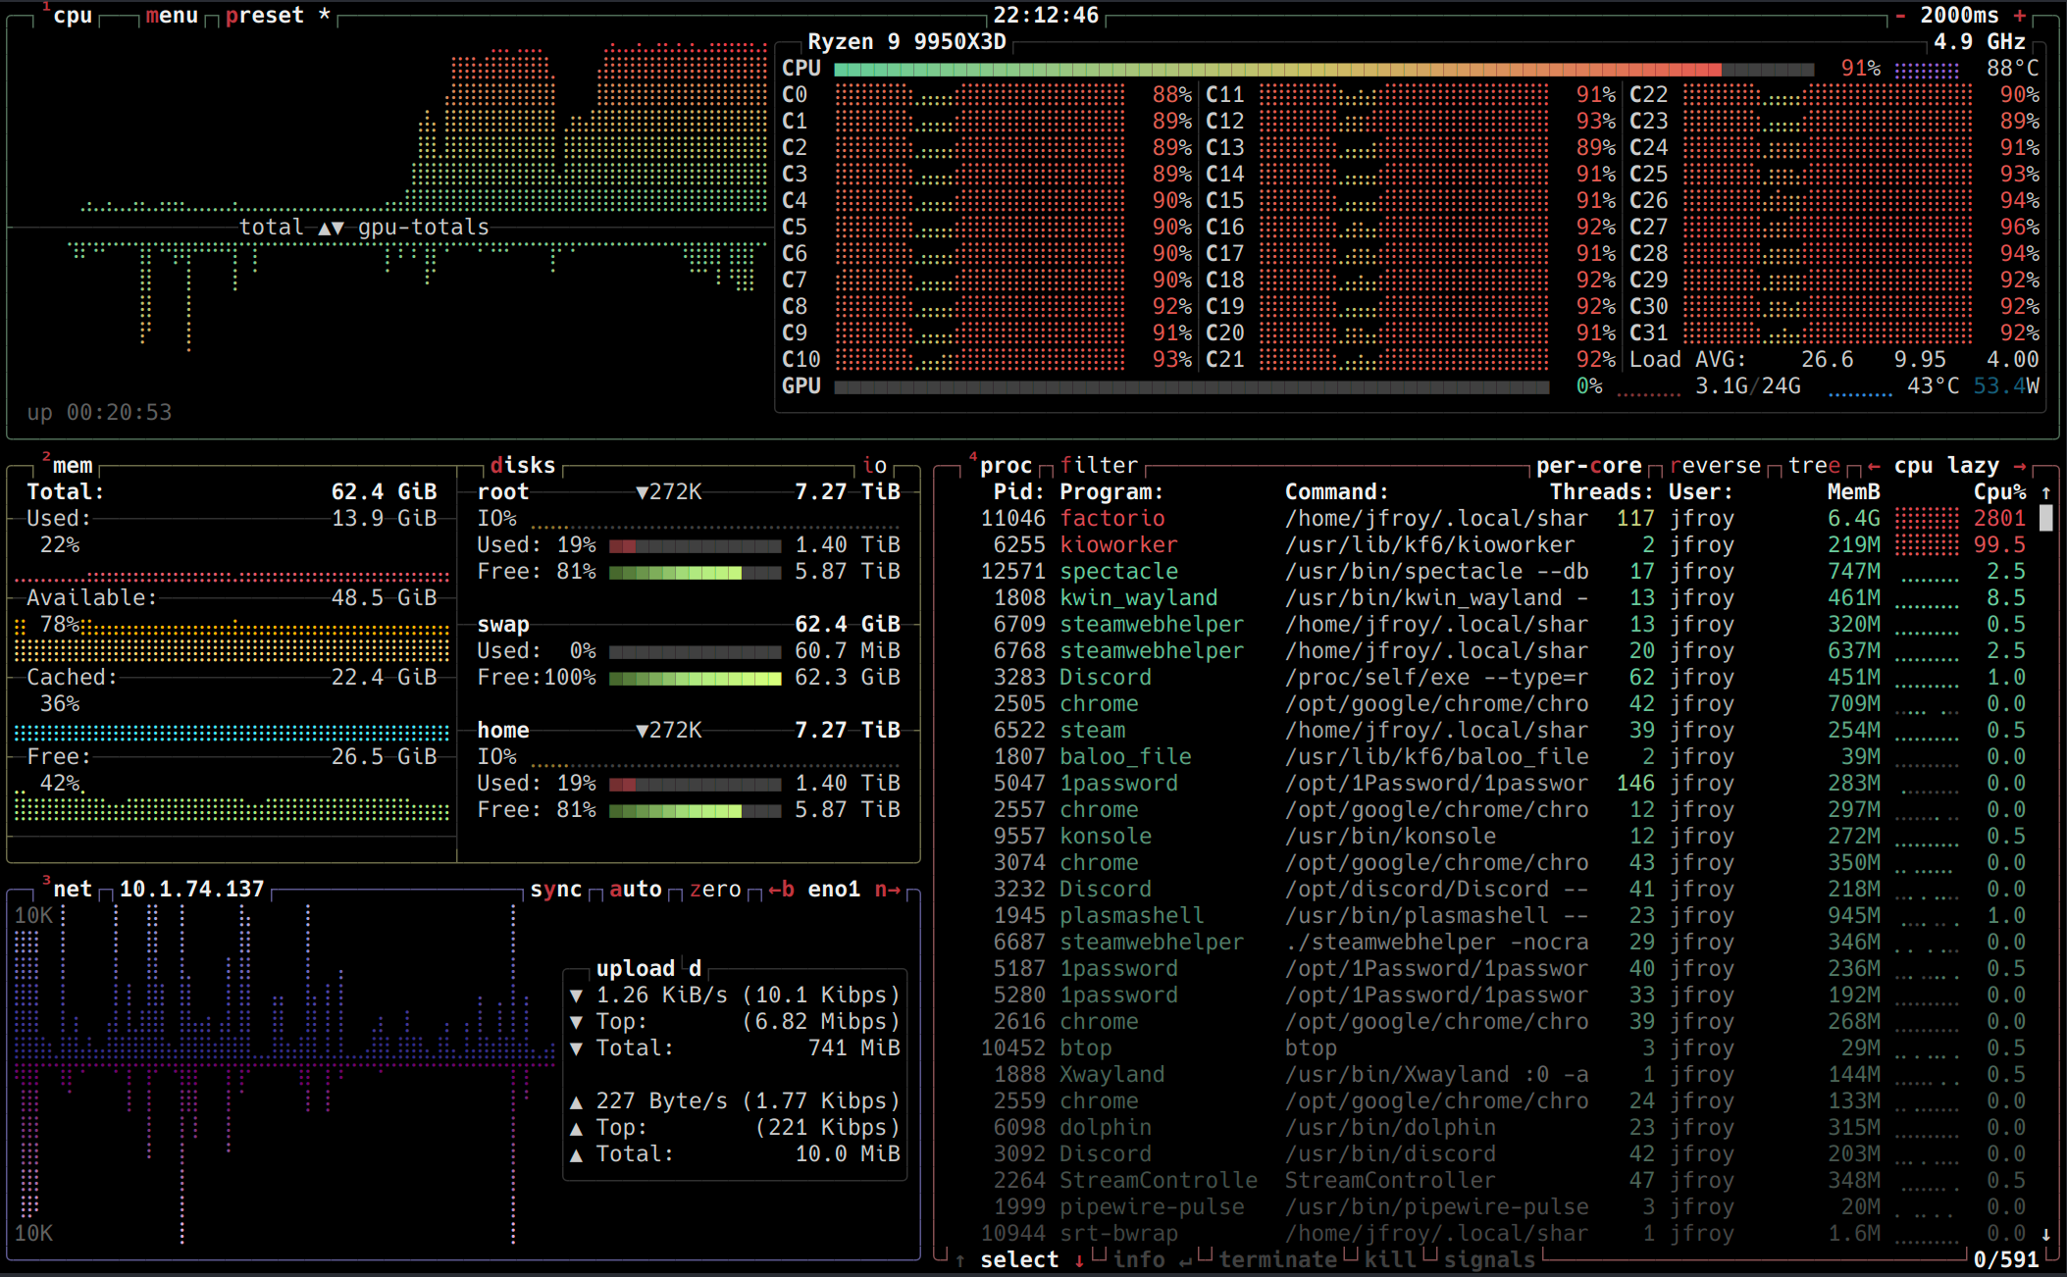Viewport: 2067px width, 1277px height.
Task: Select previous process with up arrow
Action: 959,1260
